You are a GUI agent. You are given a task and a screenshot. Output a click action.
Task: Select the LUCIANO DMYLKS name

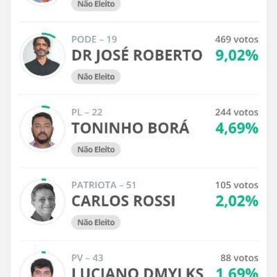138,273
